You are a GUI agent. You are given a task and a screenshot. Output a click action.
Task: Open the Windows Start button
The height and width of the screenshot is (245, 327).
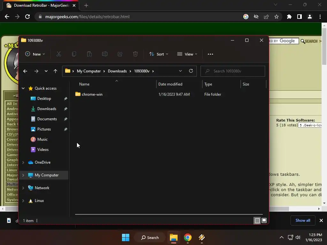(x=125, y=237)
